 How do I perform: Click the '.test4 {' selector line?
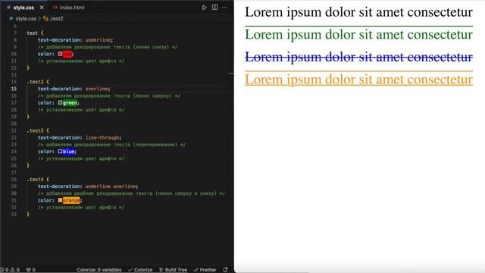[x=38, y=180]
